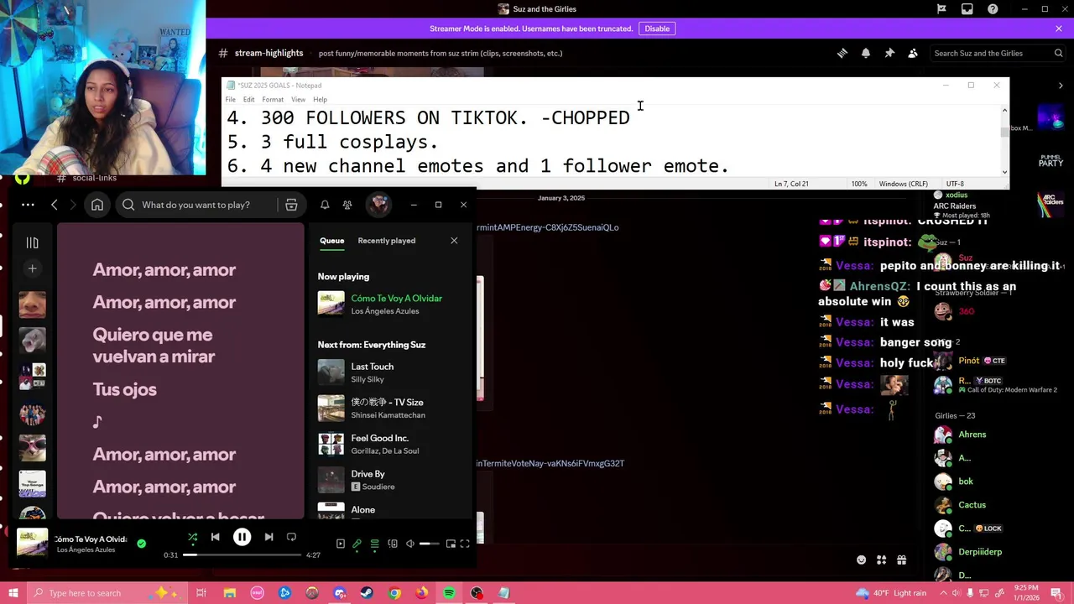Click Notepad scrollbar down arrow
1074x604 pixels.
tap(1004, 172)
